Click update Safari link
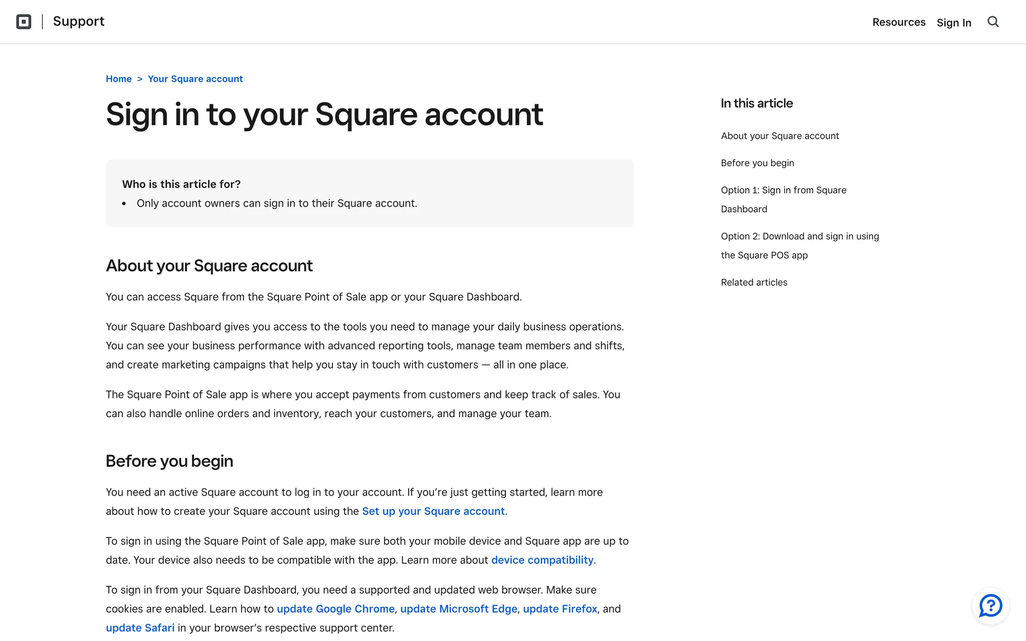 click(140, 628)
